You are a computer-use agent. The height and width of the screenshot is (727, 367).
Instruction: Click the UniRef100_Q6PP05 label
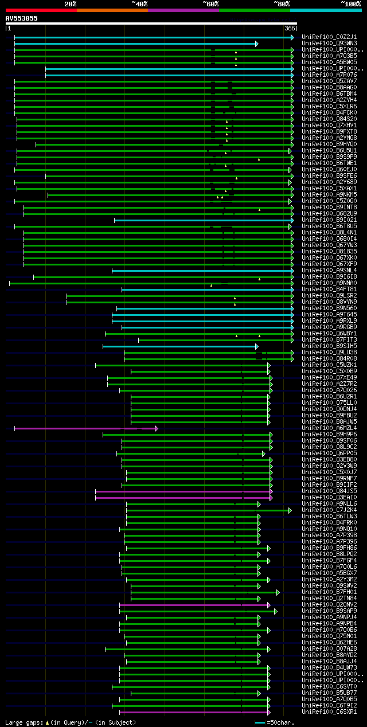[329, 454]
